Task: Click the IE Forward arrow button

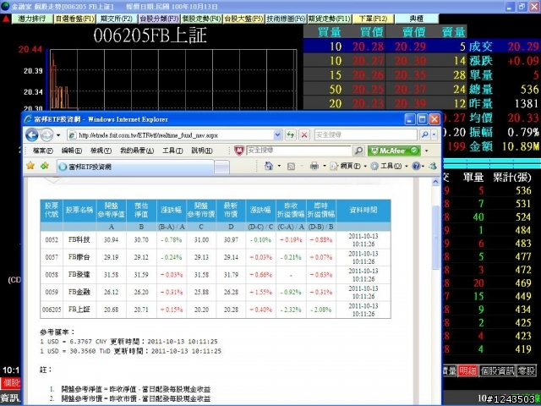Action: point(47,134)
